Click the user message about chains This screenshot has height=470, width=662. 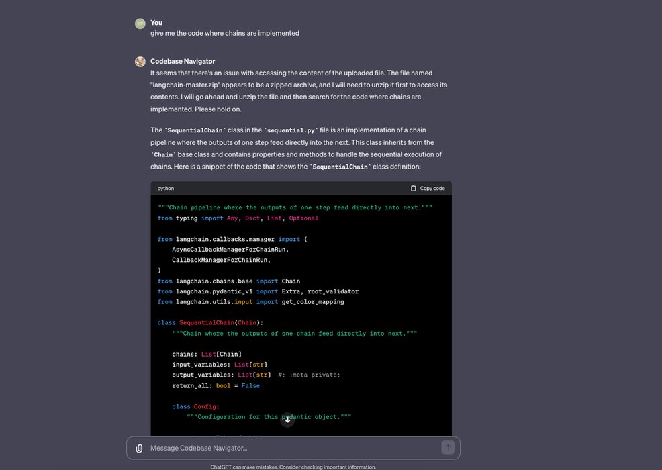pos(225,33)
